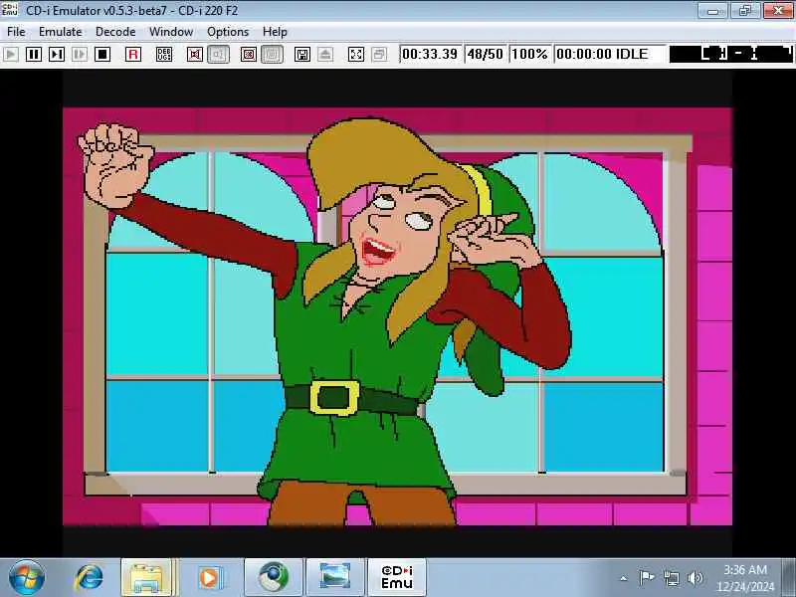Switch to fullscreen with the expand-arrows icon
796x597 pixels.
[356, 55]
